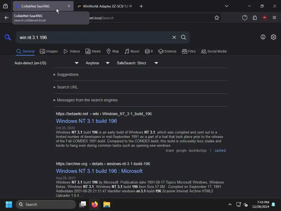Switch to Music search category
281x211 pixels.
pyautogui.click(x=132, y=51)
